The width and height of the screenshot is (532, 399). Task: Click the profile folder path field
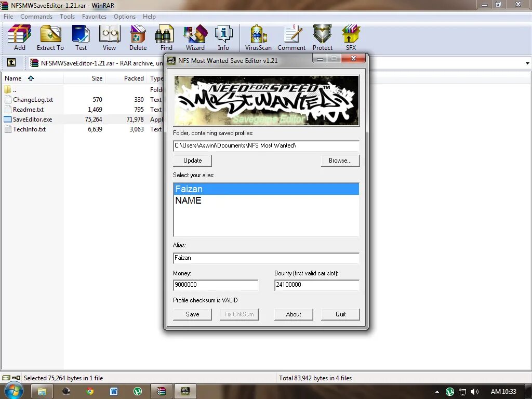coord(266,145)
